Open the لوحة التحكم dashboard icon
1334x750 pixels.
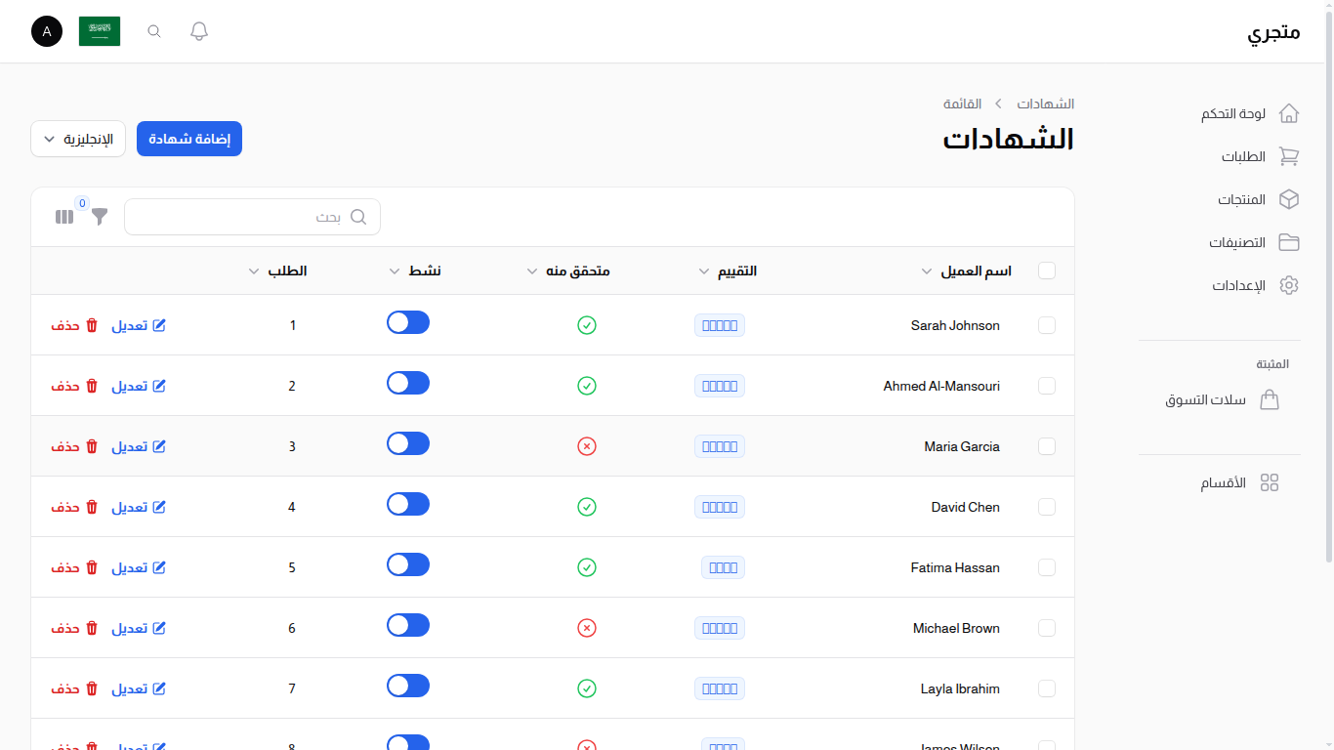1289,113
